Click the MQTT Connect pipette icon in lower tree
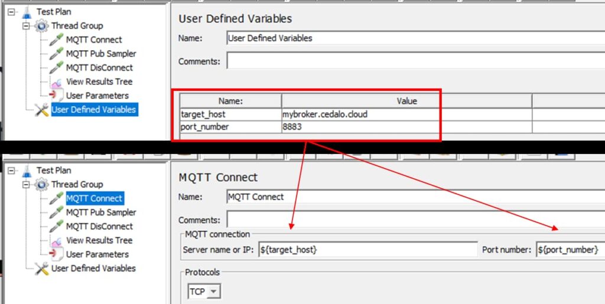The height and width of the screenshot is (304, 605). (x=56, y=198)
